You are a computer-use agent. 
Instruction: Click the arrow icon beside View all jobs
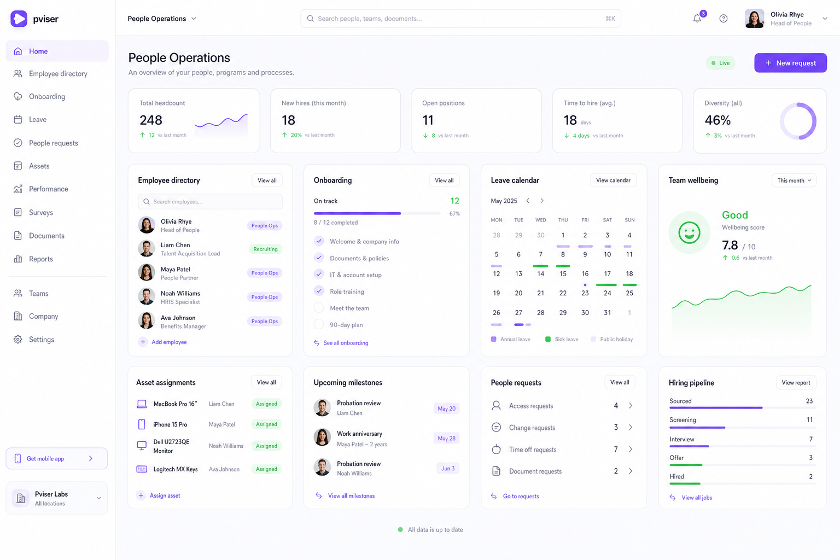pos(673,498)
